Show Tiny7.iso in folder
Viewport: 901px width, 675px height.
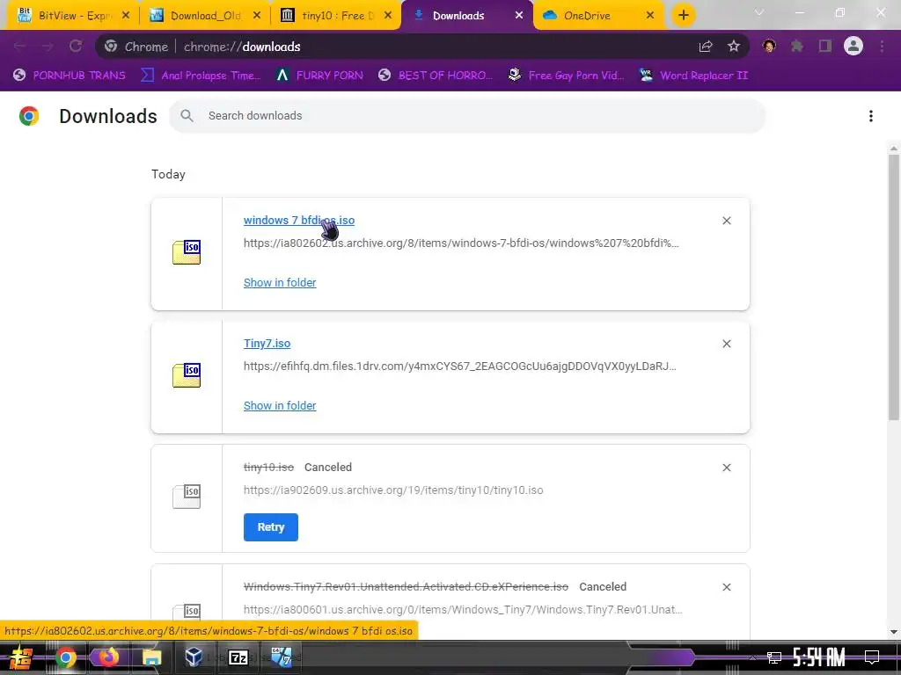pos(280,405)
